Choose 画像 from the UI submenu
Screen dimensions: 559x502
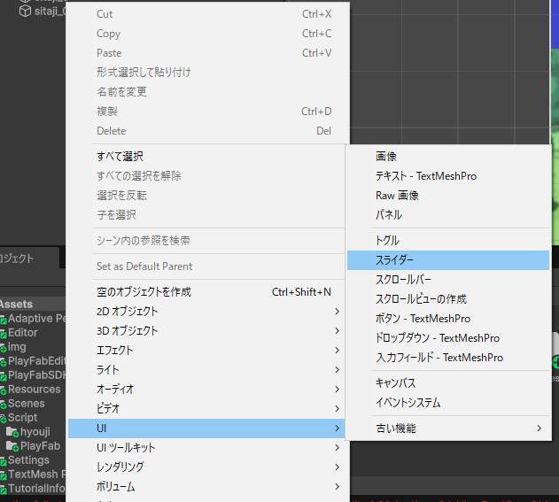tap(447, 157)
